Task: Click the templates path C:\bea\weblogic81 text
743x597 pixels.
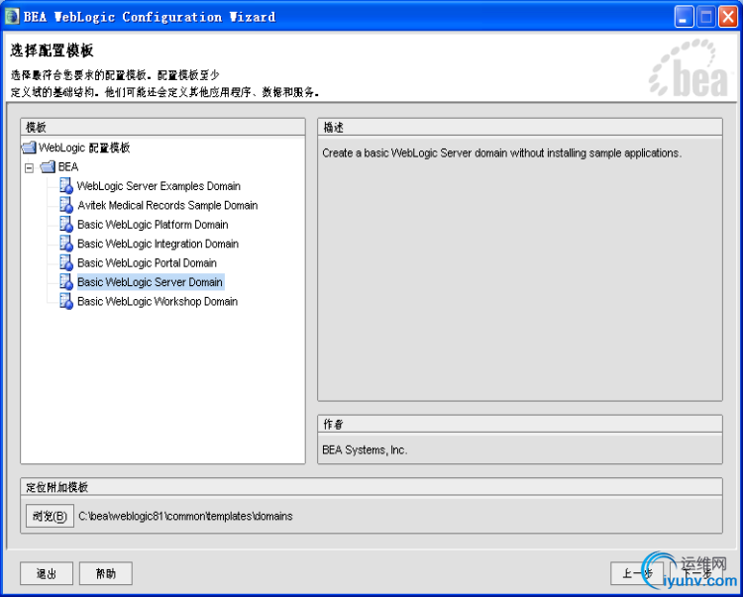Action: coord(185,516)
